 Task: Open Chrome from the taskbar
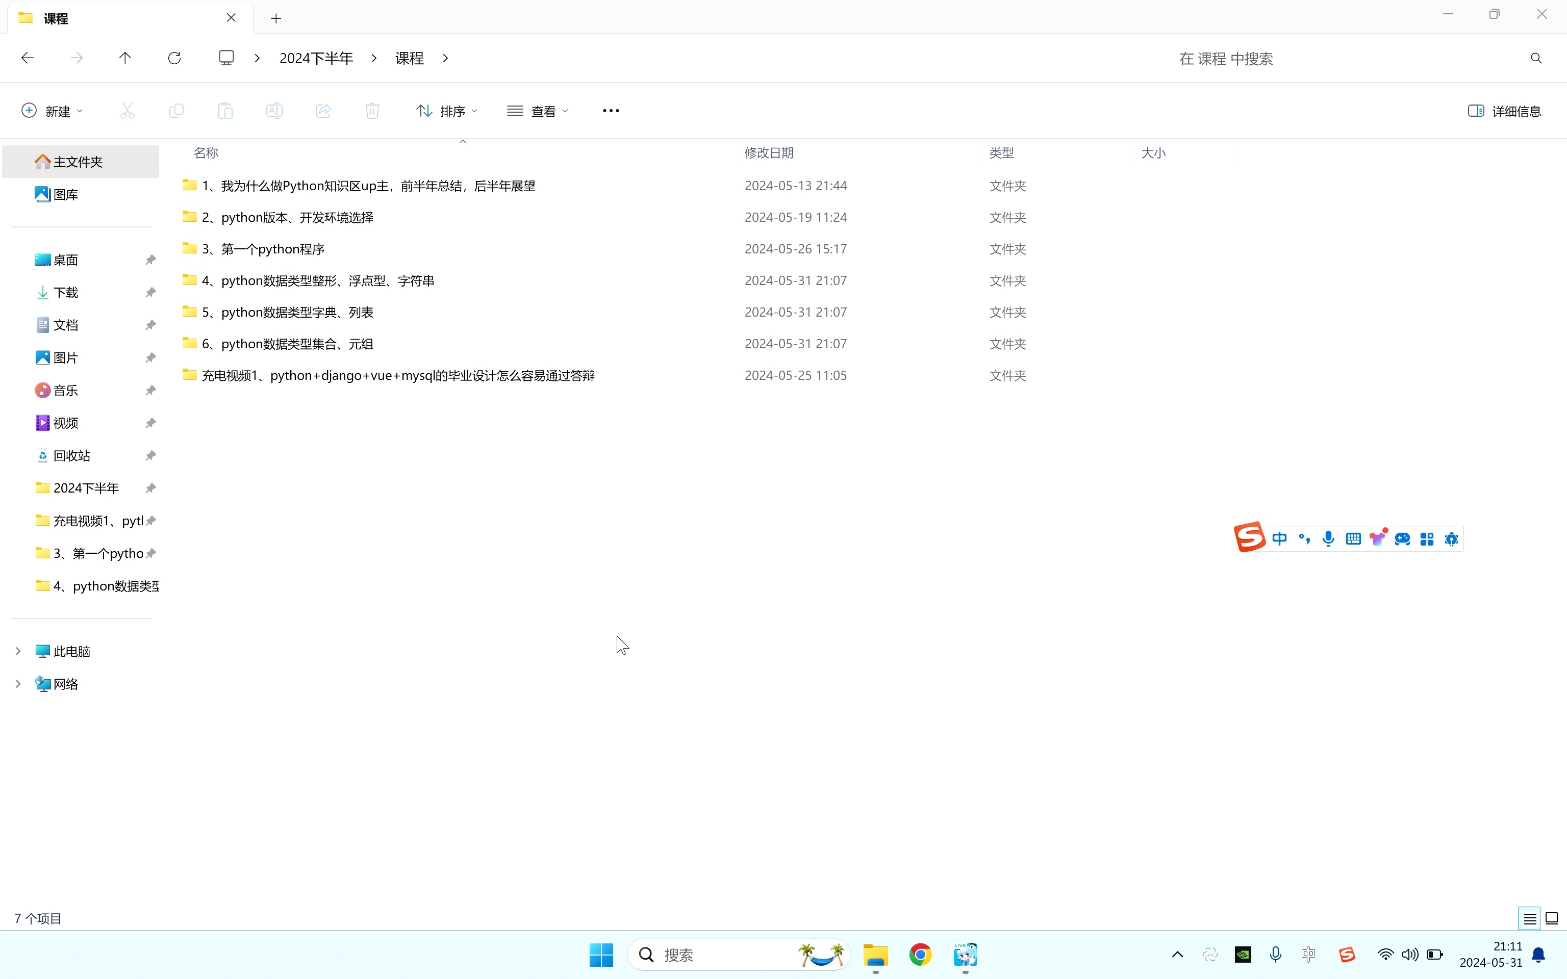(x=920, y=955)
